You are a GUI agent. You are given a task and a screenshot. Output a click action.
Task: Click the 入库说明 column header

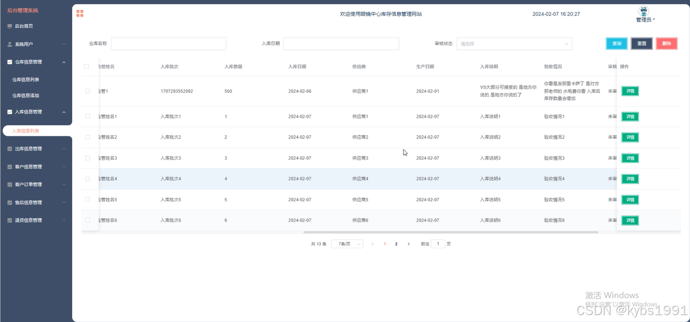(489, 67)
